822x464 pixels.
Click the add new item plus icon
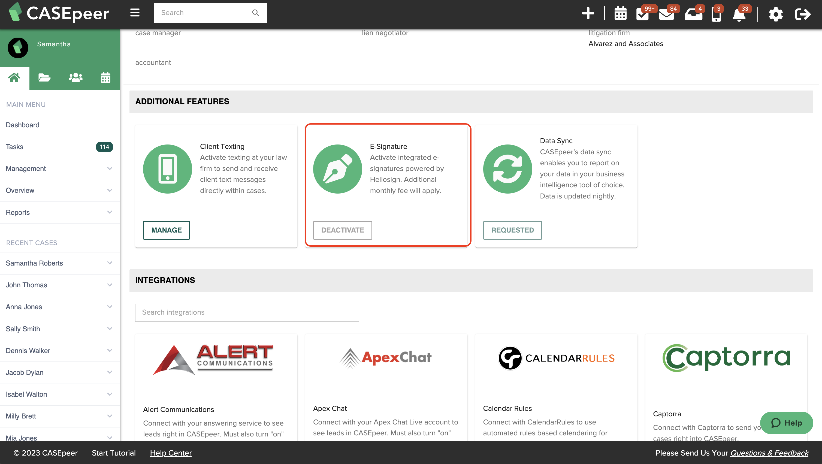point(588,13)
